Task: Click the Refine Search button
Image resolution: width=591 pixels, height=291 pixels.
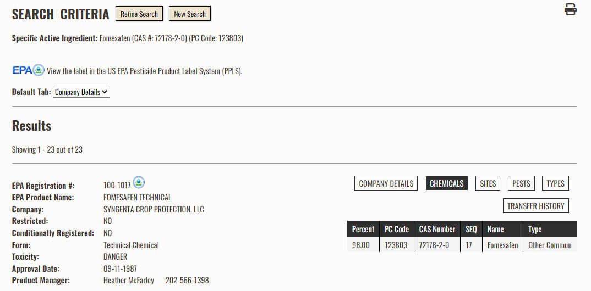Action: click(x=139, y=14)
